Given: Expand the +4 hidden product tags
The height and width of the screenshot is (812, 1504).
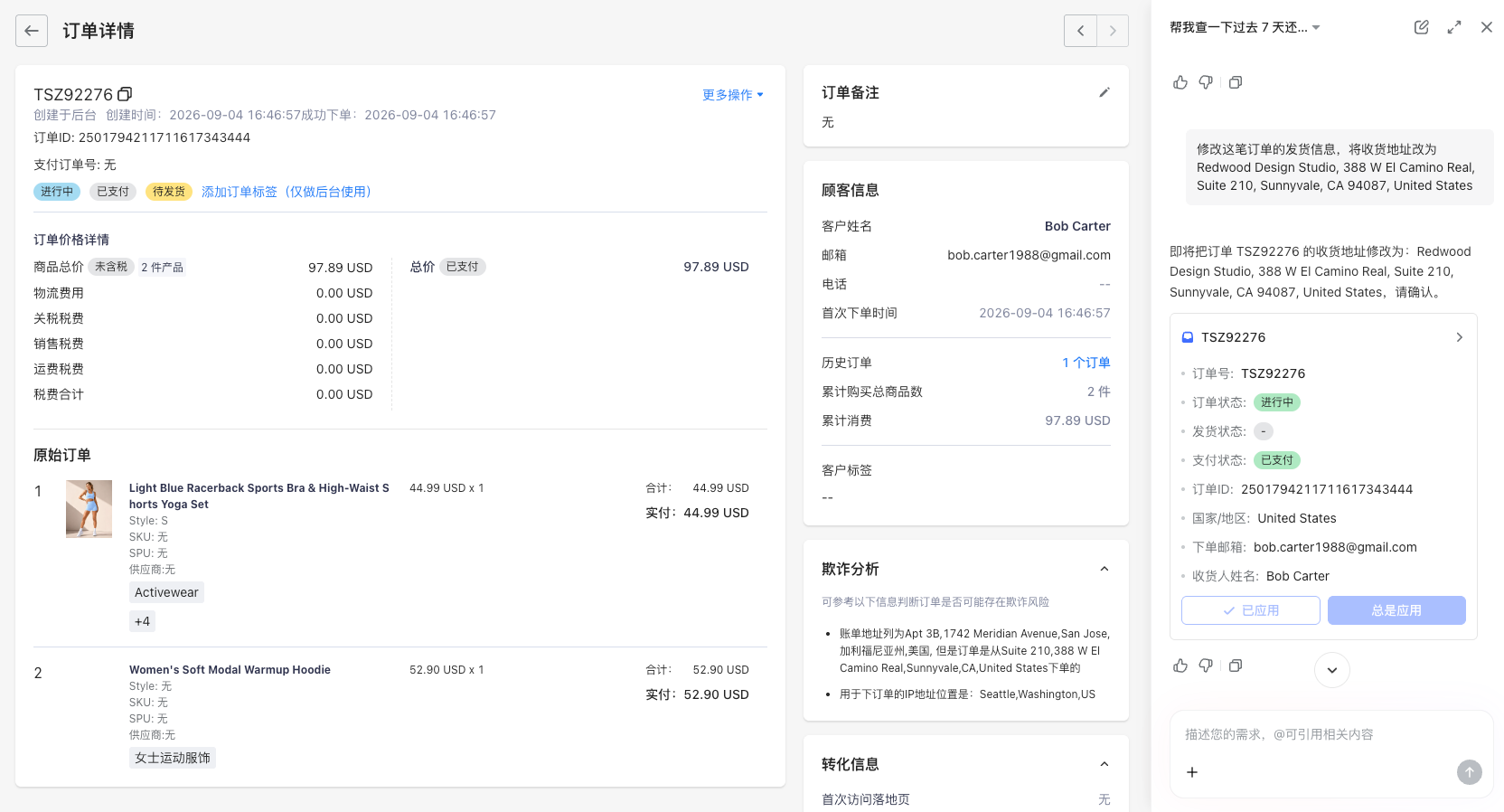Looking at the screenshot, I should pos(142,621).
